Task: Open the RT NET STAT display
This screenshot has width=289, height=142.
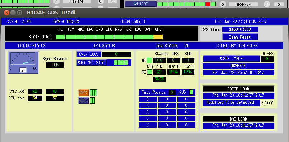Action: click(91, 63)
